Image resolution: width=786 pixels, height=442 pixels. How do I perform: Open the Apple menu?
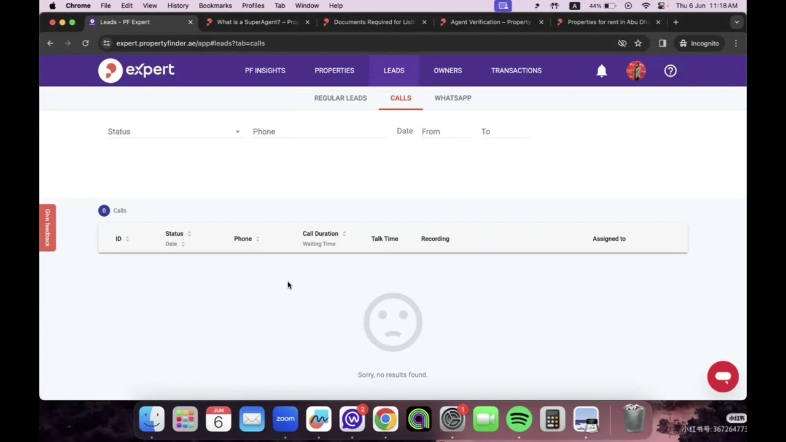pyautogui.click(x=52, y=6)
